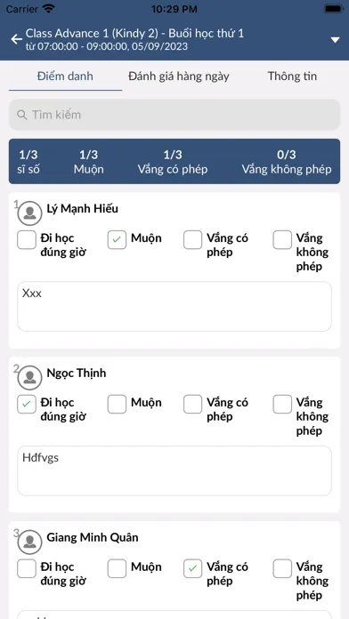Tap the Wi-Fi status icon
Image resolution: width=349 pixels, height=619 pixels.
[x=49, y=9]
